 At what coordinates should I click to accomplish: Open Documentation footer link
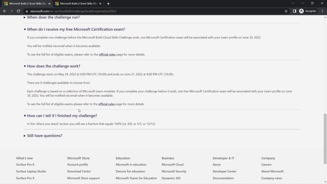[x=223, y=178]
